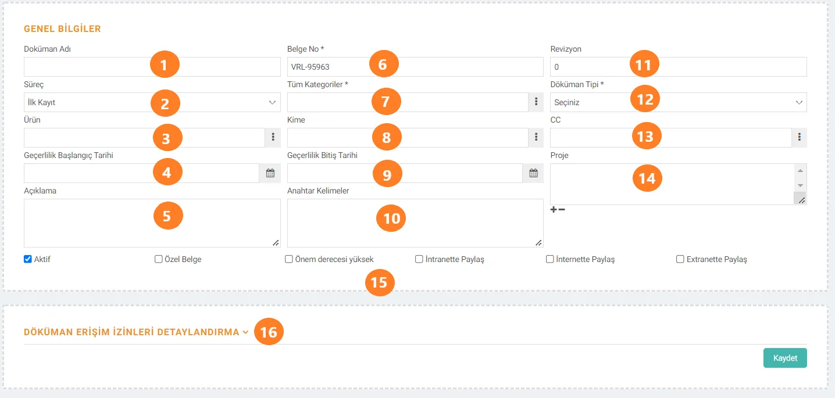
Task: Click the Doküman Adı input field
Action: click(152, 67)
